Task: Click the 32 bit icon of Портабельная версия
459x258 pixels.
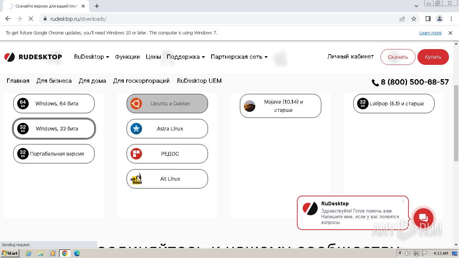Action: tap(23, 154)
